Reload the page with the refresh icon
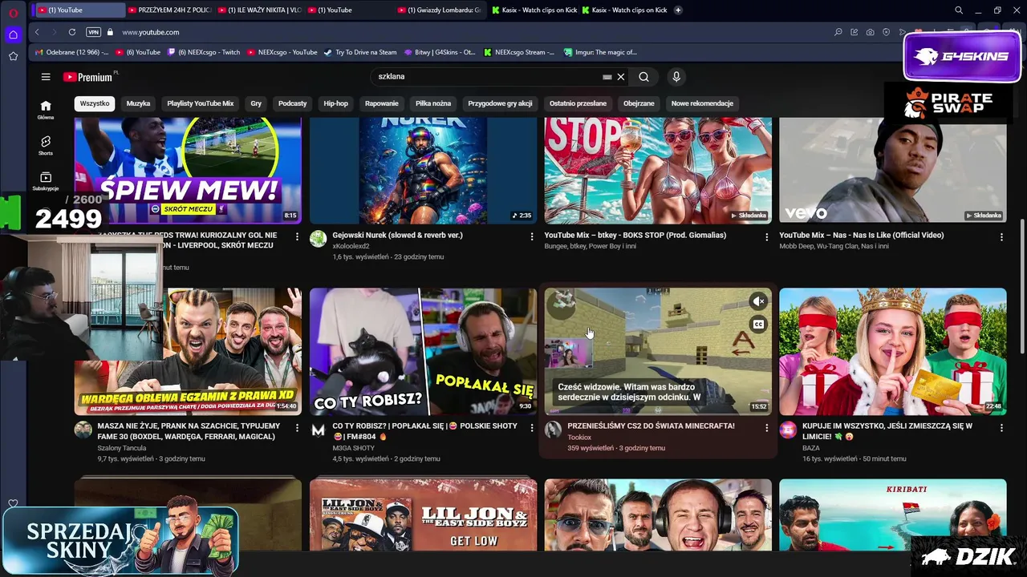 (72, 32)
